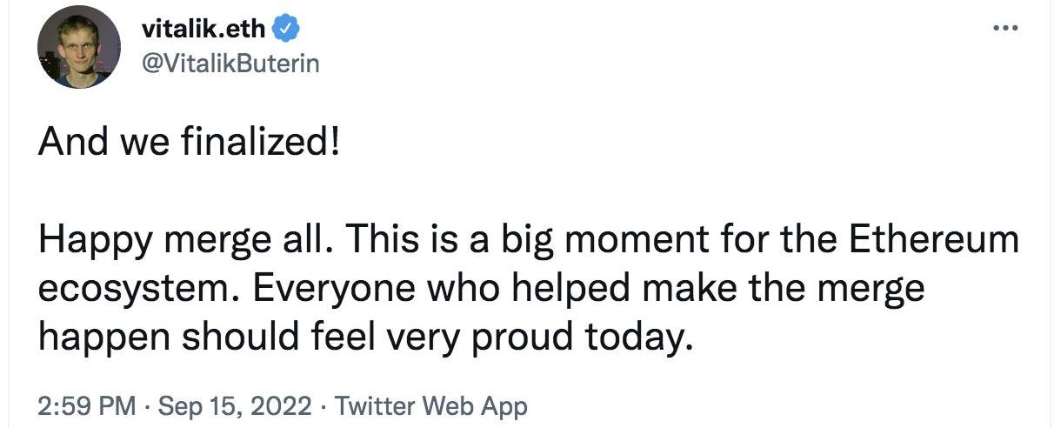The image size is (1054, 428).
Task: Open the Twitter Web App source link
Action: click(430, 406)
